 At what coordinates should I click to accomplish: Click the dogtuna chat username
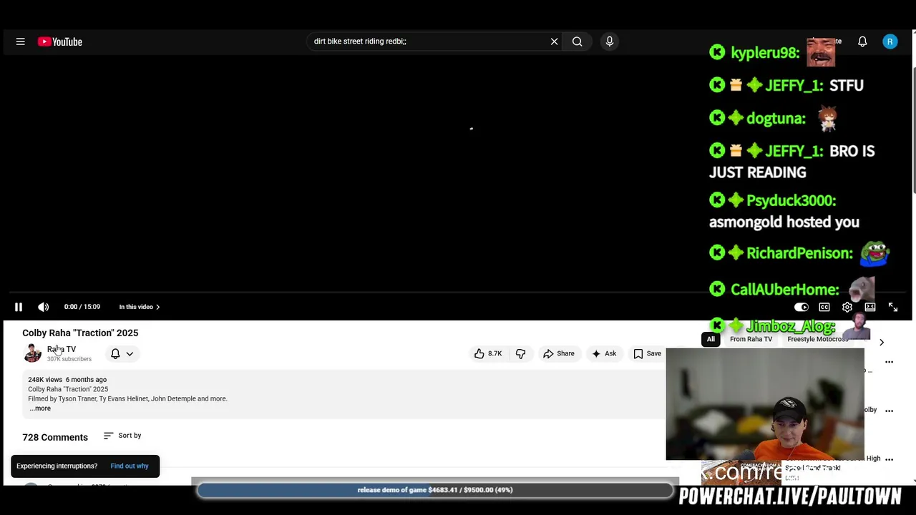click(776, 118)
